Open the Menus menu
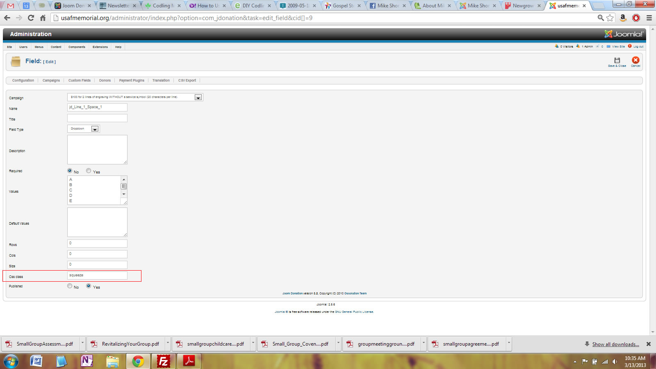The width and height of the screenshot is (656, 369). point(39,47)
